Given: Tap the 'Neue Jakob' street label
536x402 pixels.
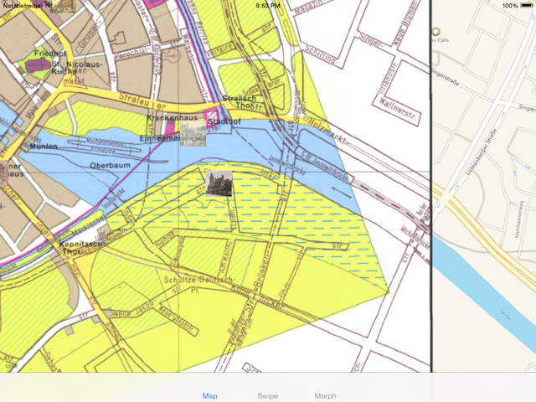Looking at the screenshot, I should (x=134, y=308).
